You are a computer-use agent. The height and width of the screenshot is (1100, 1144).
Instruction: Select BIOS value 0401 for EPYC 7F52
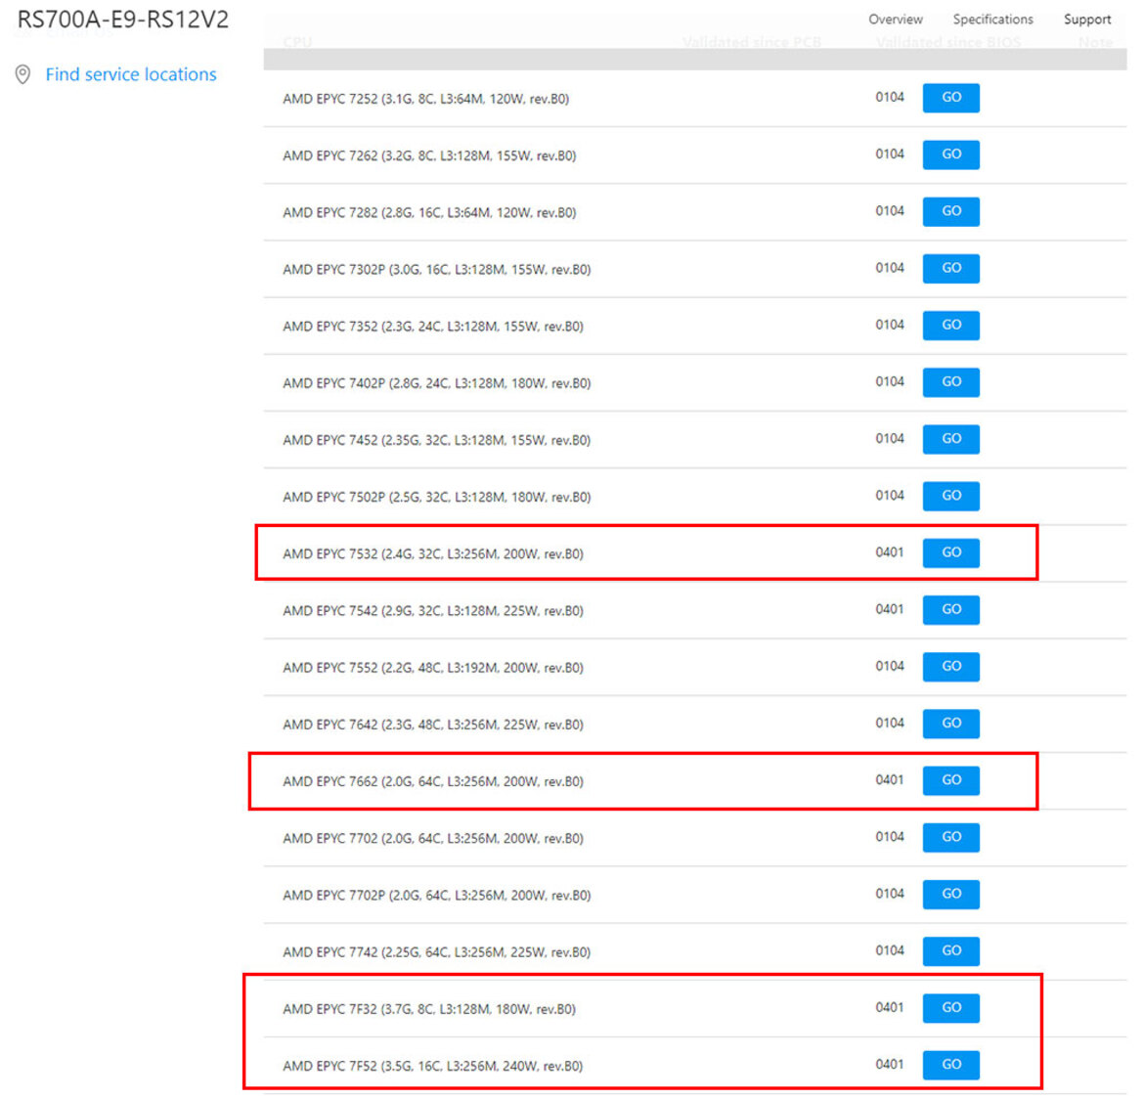(890, 1064)
